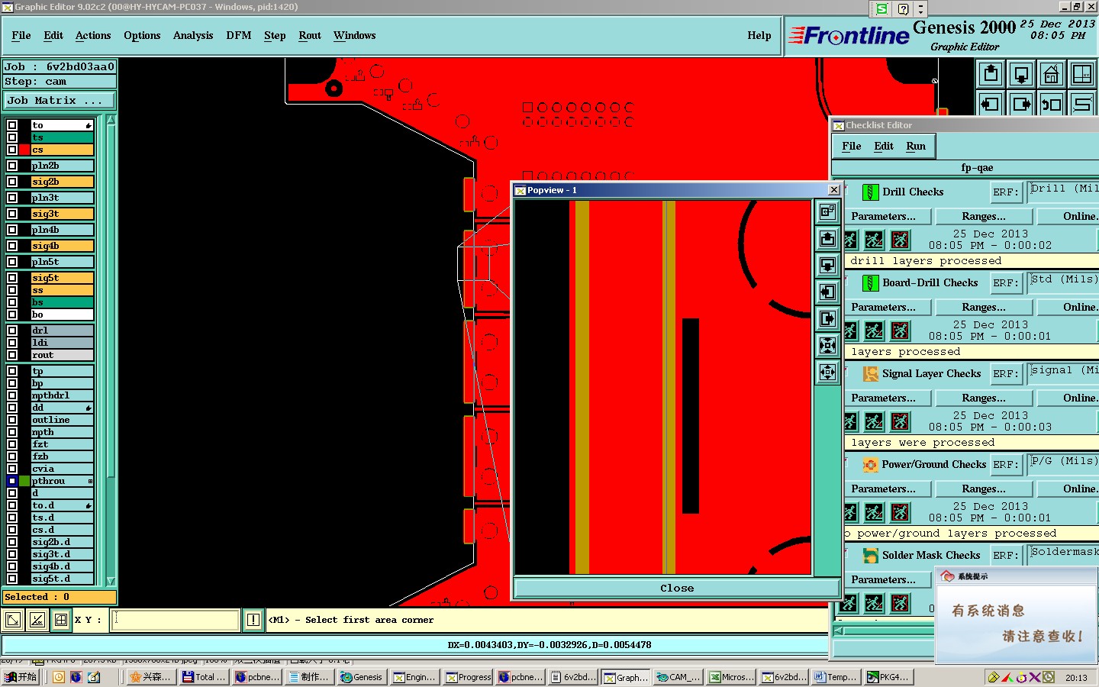Toggle the checkbox for layer 'sig3t'
The image size is (1099, 687).
tap(12, 214)
